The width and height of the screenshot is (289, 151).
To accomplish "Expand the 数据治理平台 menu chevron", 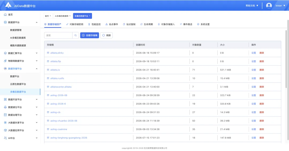I will 36,115.
